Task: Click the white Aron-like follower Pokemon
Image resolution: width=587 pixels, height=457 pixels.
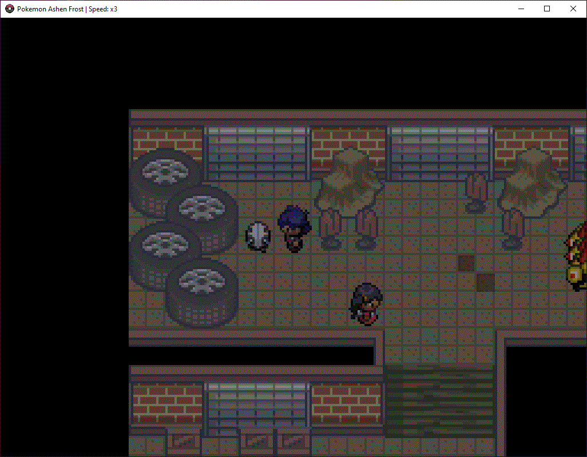Action: pos(258,236)
